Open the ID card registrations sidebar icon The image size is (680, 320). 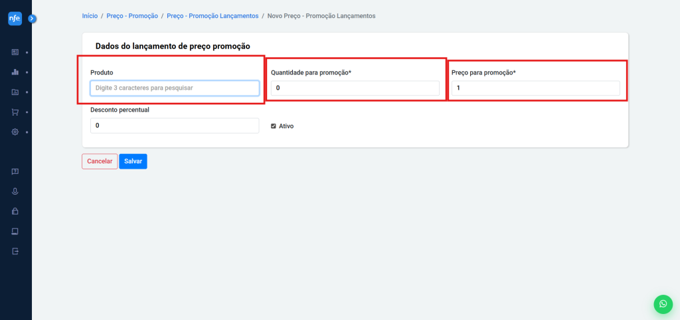pos(15,52)
